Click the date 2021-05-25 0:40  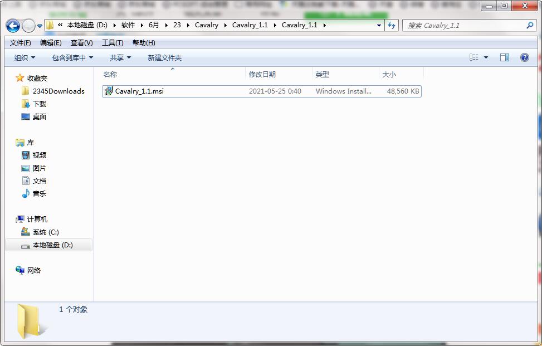click(275, 91)
